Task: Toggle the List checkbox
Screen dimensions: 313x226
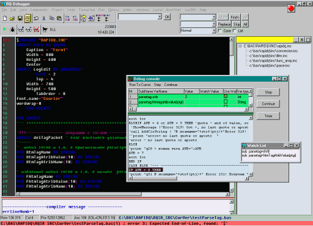Action: (235, 31)
